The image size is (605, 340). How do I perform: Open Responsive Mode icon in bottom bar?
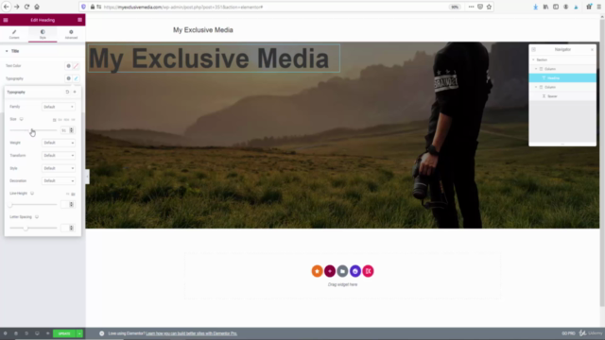pos(37,333)
